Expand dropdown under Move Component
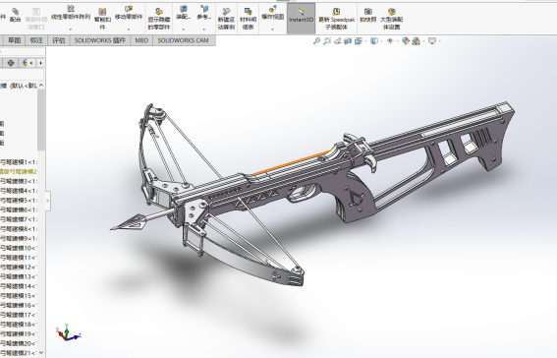 click(129, 29)
